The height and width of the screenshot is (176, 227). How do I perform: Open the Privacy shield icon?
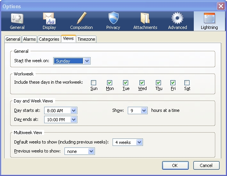(113, 18)
